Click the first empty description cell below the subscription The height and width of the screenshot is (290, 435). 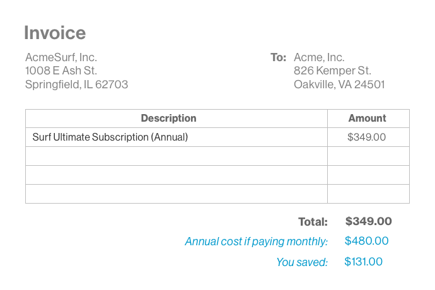[x=177, y=156]
